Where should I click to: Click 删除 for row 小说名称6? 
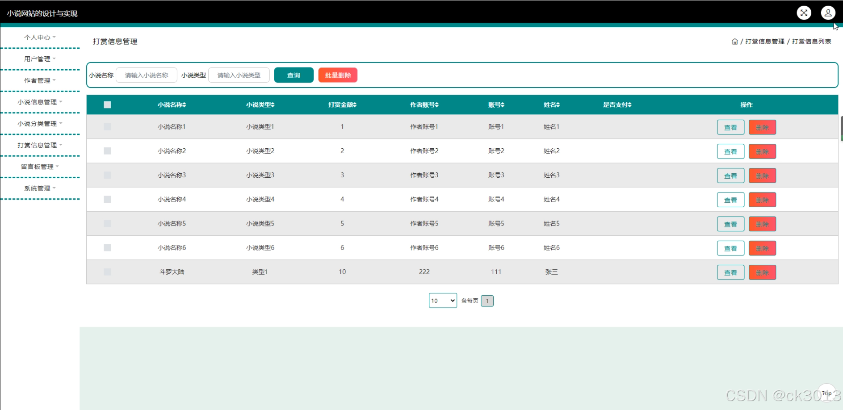point(762,248)
